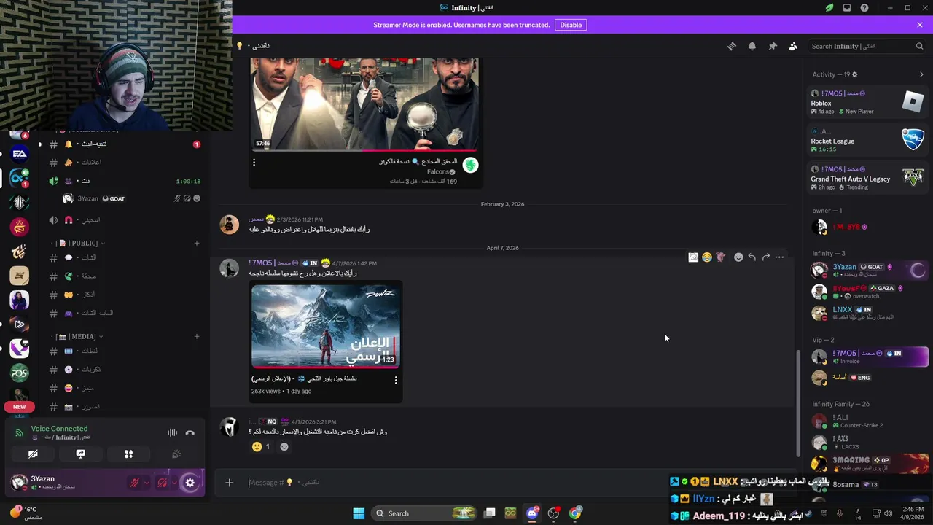Toggle Notification Settings bell icon

point(752,46)
